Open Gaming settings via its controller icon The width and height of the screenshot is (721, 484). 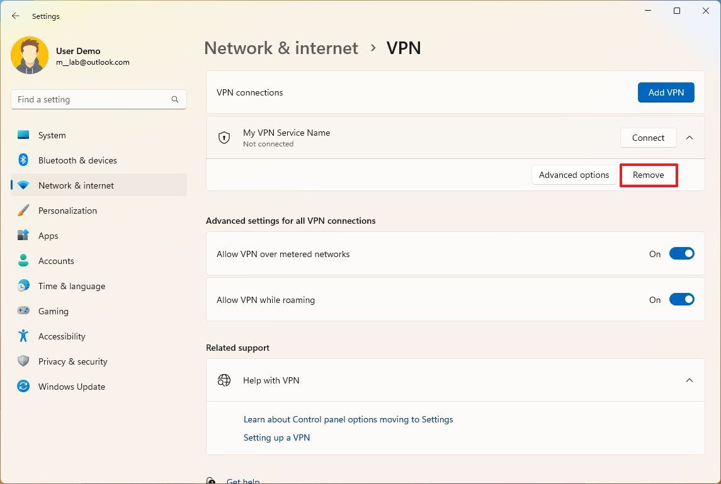point(23,311)
